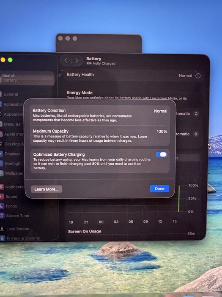
Task: Toggle Optimized Battery Charging switch
Action: coord(161,154)
